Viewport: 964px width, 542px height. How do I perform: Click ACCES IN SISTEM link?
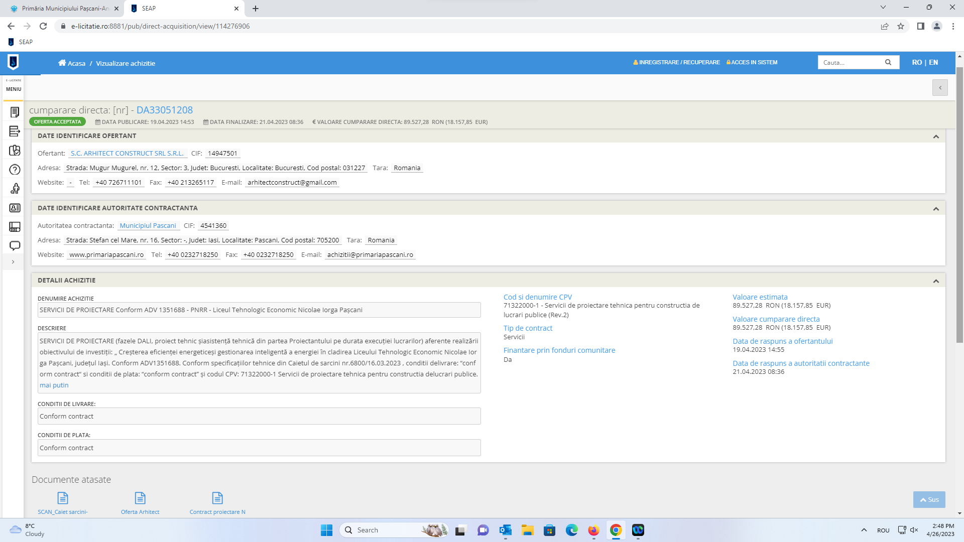(752, 62)
